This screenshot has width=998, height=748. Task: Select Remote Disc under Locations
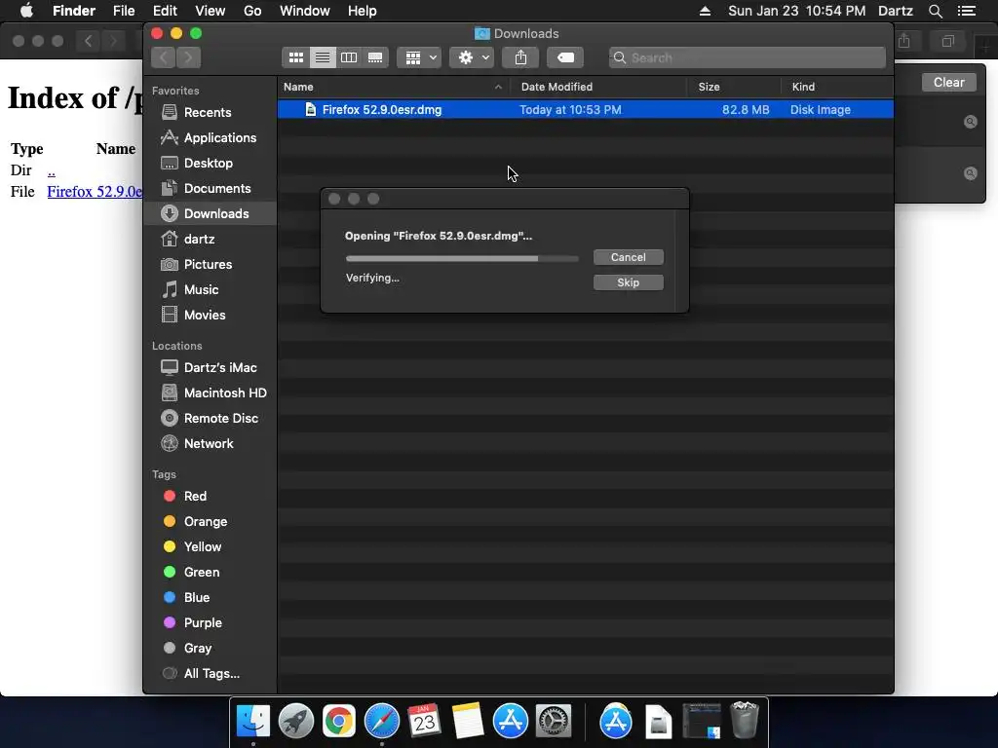coord(211,419)
